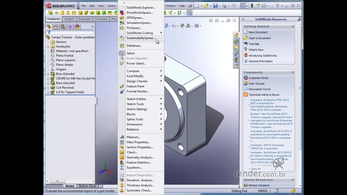Click the Open document toolbar icon
The image size is (347, 195).
coord(206,6)
